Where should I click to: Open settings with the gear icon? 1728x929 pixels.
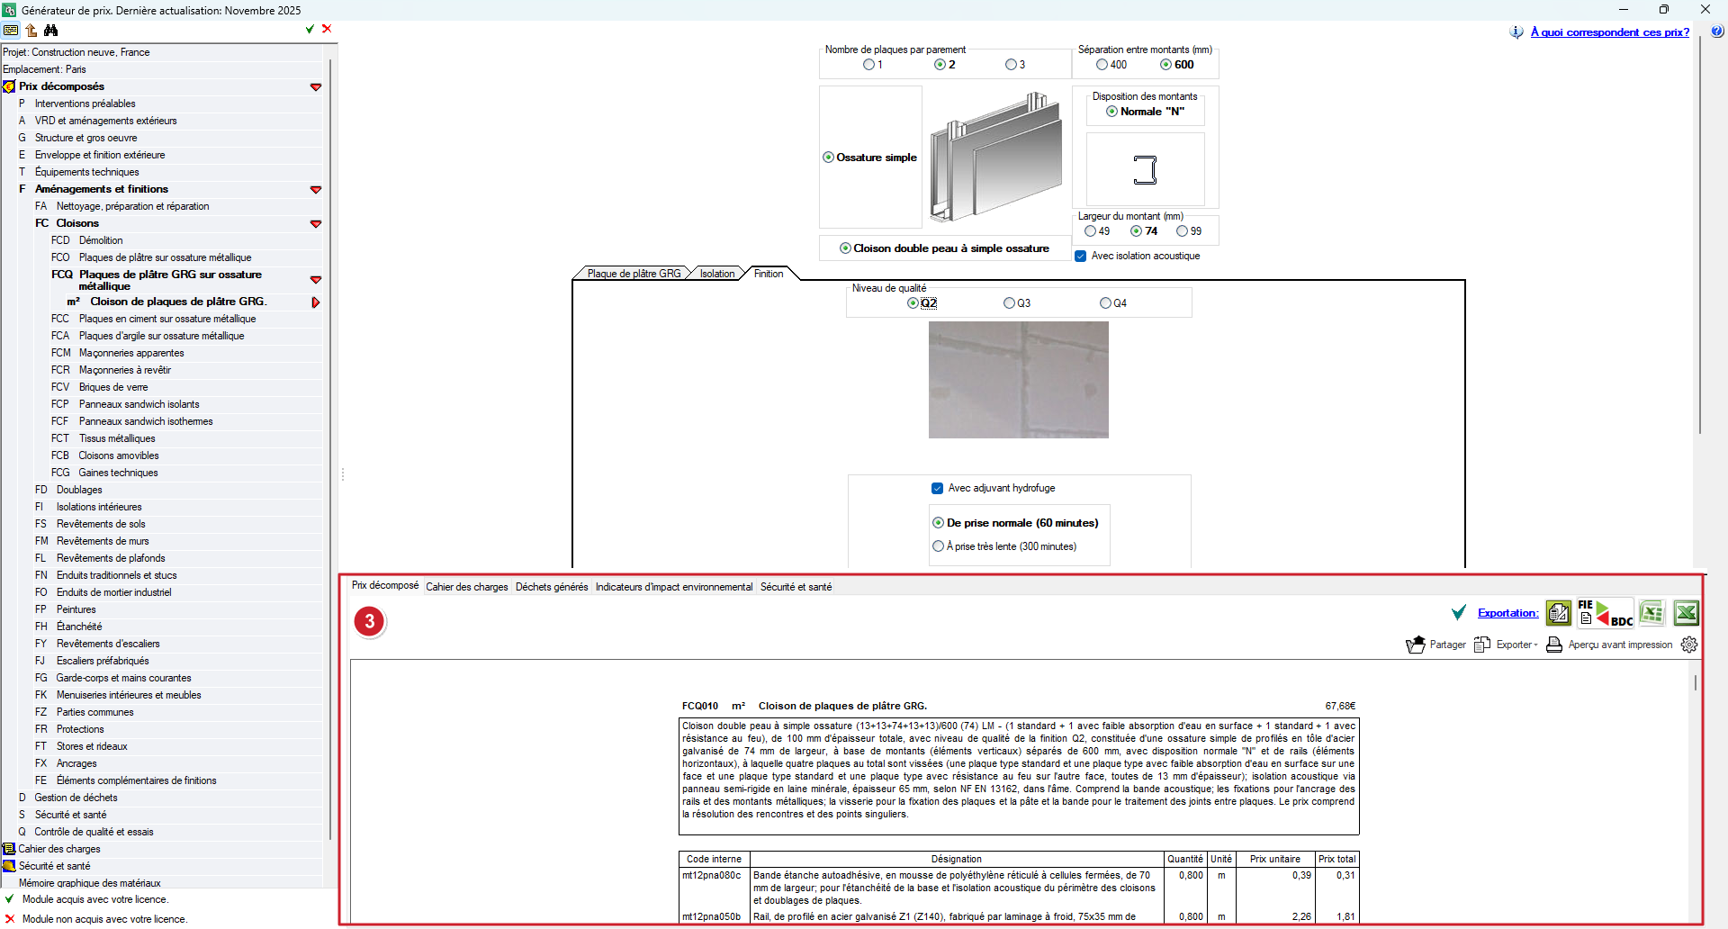tap(1689, 645)
